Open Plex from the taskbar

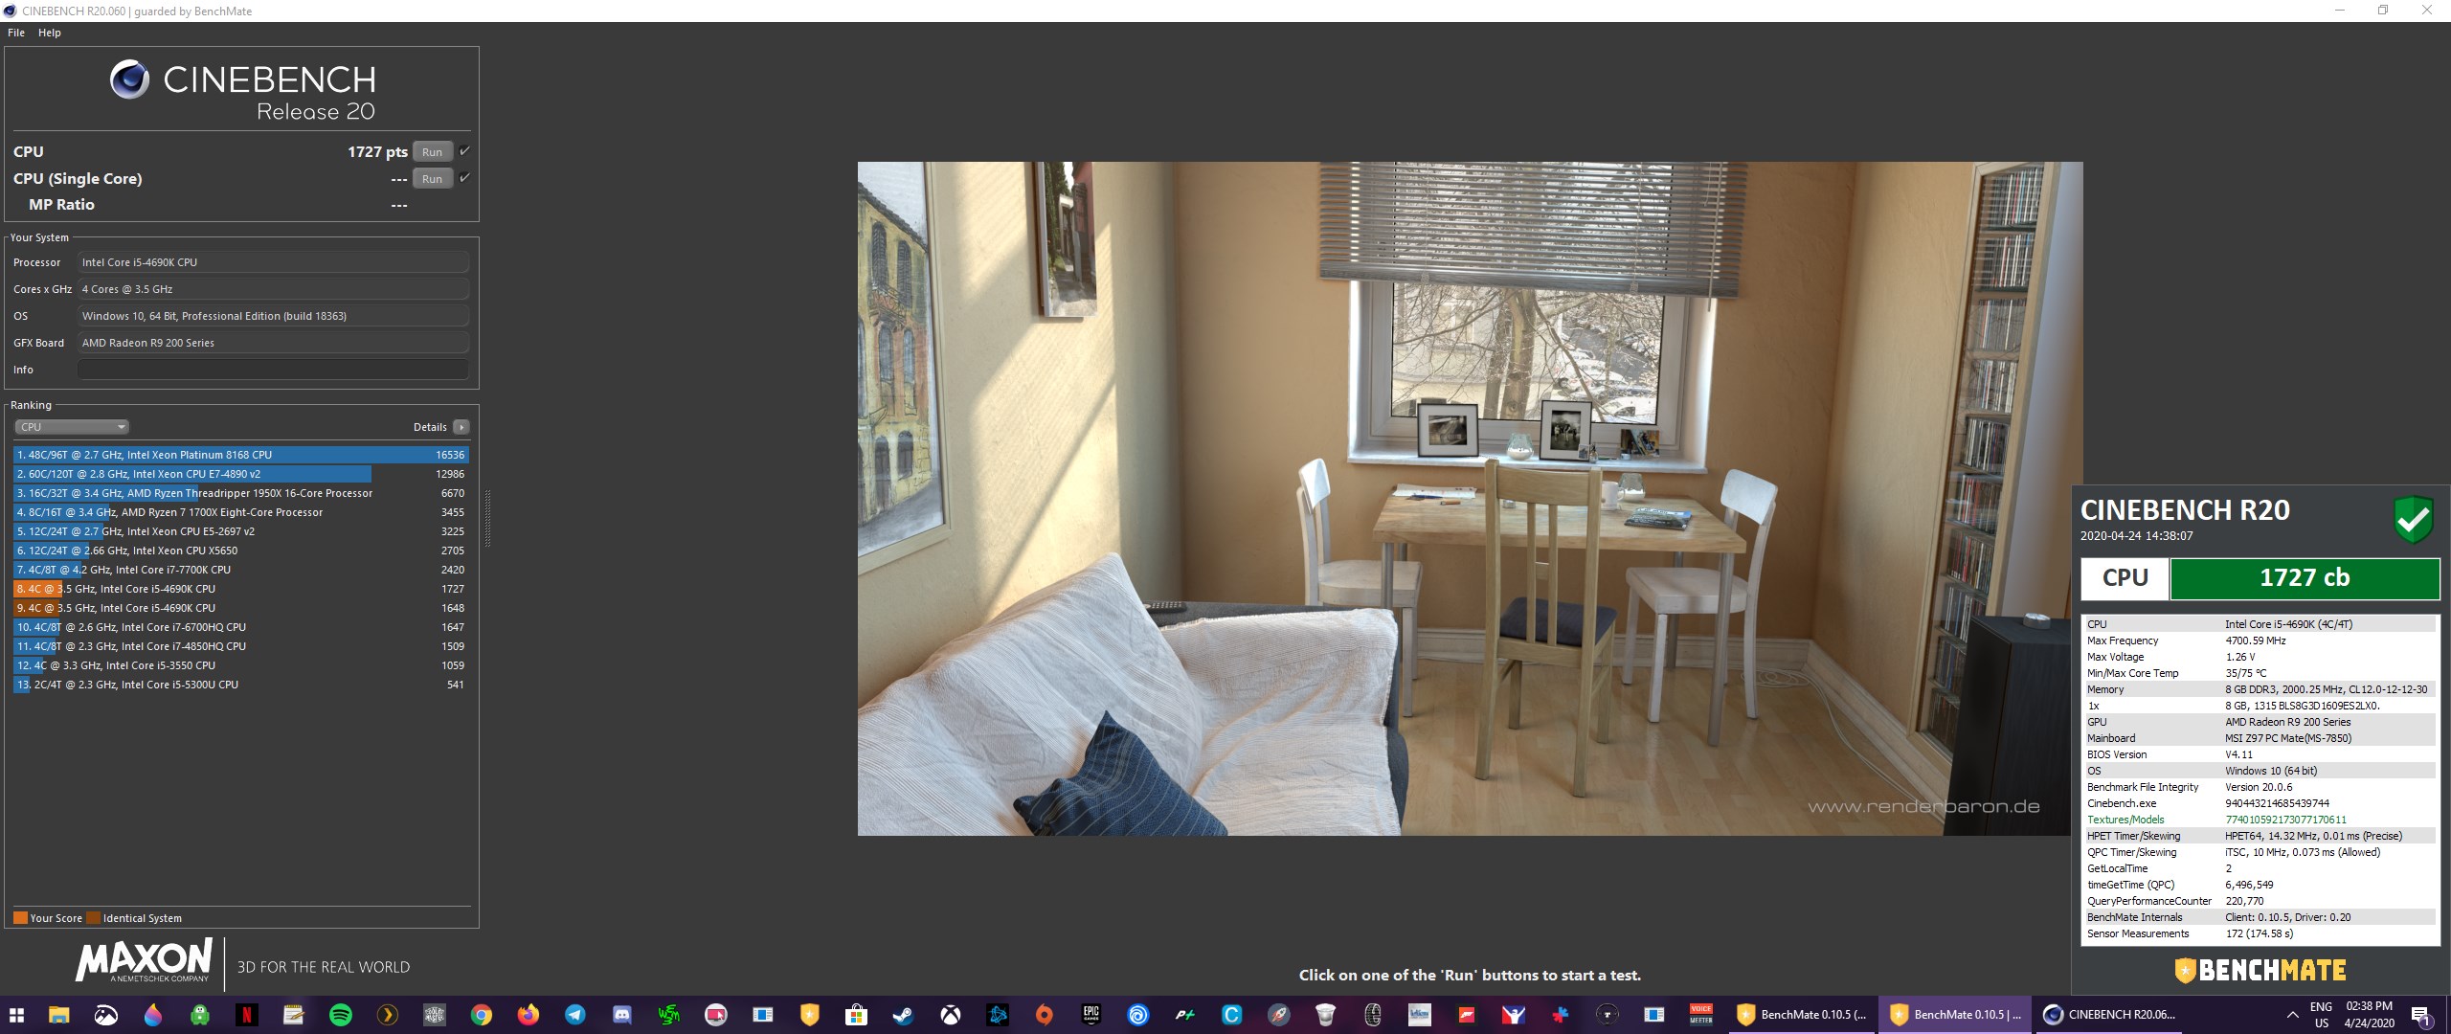(x=388, y=1015)
